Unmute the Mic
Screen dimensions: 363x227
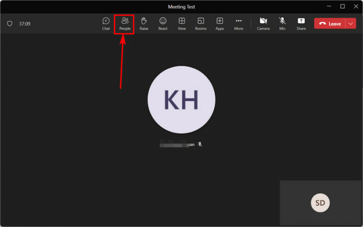click(282, 24)
